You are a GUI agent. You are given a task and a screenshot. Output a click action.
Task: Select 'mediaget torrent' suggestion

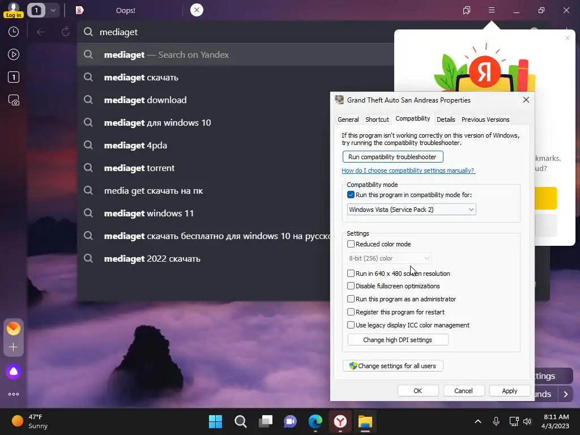point(204,168)
